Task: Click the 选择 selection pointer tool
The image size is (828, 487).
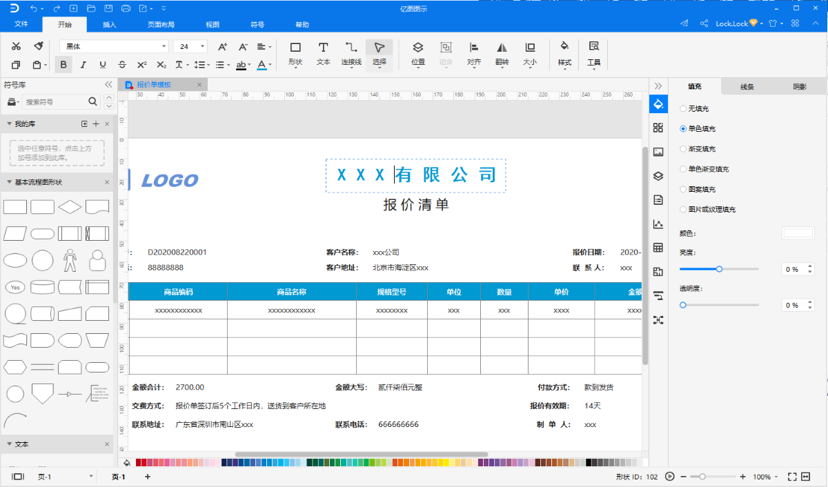Action: pos(379,54)
